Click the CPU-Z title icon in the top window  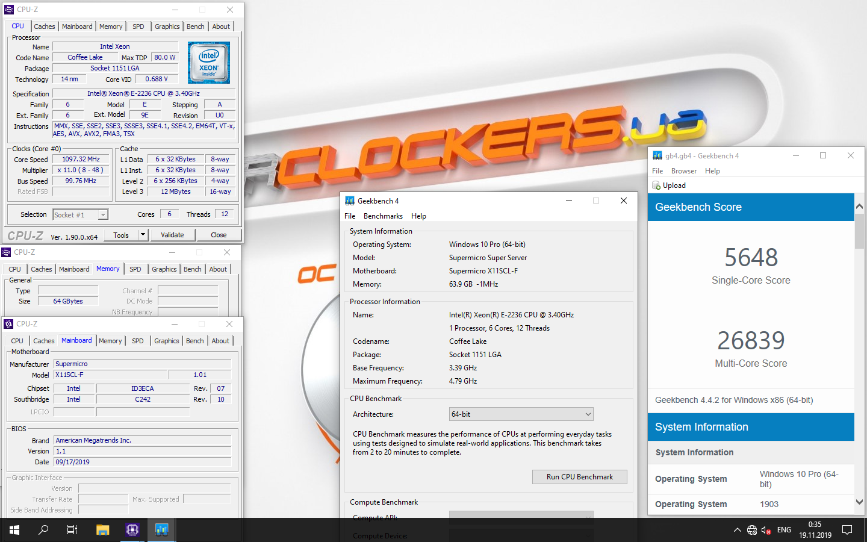pyautogui.click(x=8, y=10)
